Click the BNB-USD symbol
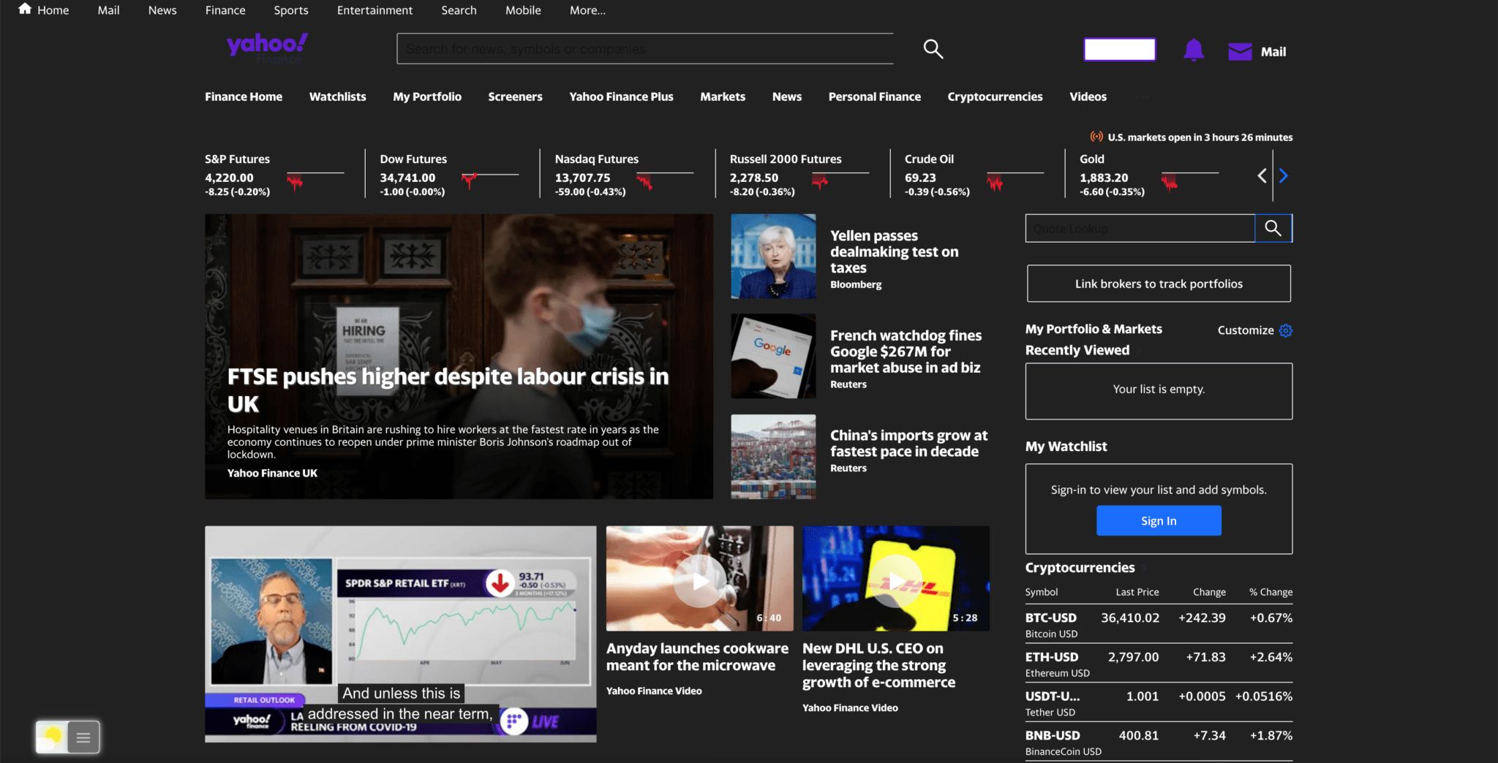Image resolution: width=1498 pixels, height=763 pixels. coord(1053,735)
